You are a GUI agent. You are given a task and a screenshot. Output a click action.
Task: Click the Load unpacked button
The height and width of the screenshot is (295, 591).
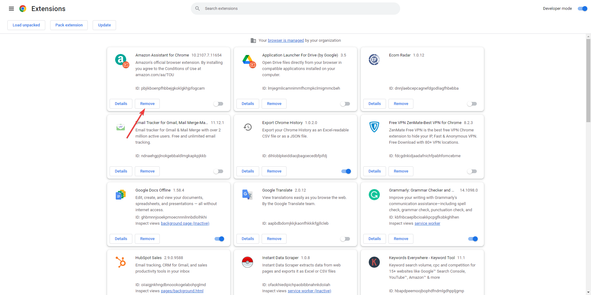pos(26,25)
